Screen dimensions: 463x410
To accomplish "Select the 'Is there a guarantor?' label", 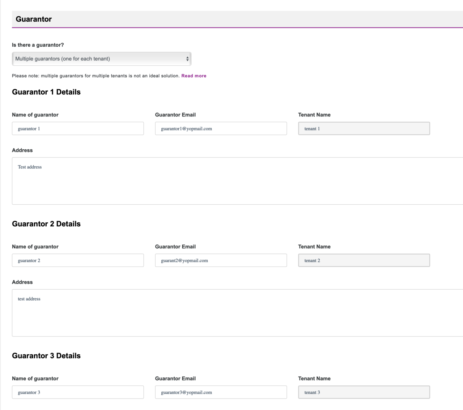I will click(x=38, y=45).
